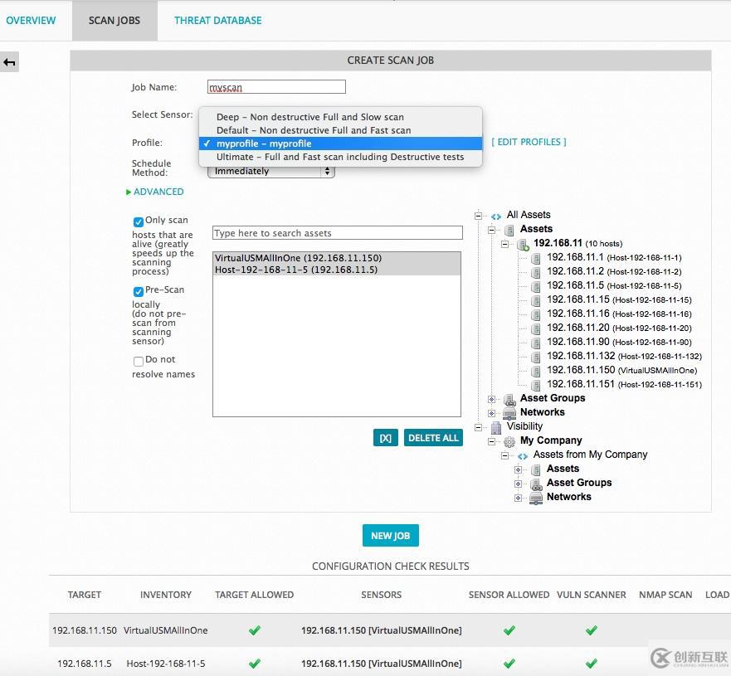Screen dimensions: 731x676
Task: Click the [X] remove selected button
Action: pos(386,438)
